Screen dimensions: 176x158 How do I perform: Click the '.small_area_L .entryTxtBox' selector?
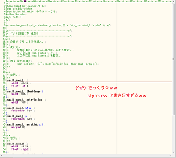pos(25,100)
